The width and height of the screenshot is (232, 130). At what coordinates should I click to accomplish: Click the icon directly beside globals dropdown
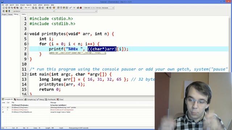tap(9, 11)
